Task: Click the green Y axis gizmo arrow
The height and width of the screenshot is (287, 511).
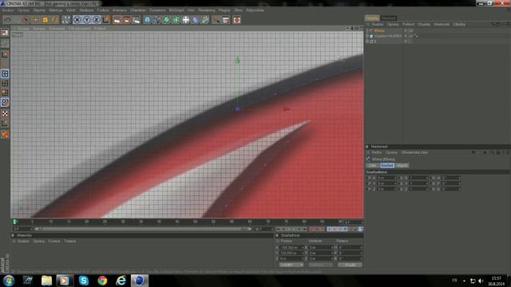Action: click(x=238, y=61)
